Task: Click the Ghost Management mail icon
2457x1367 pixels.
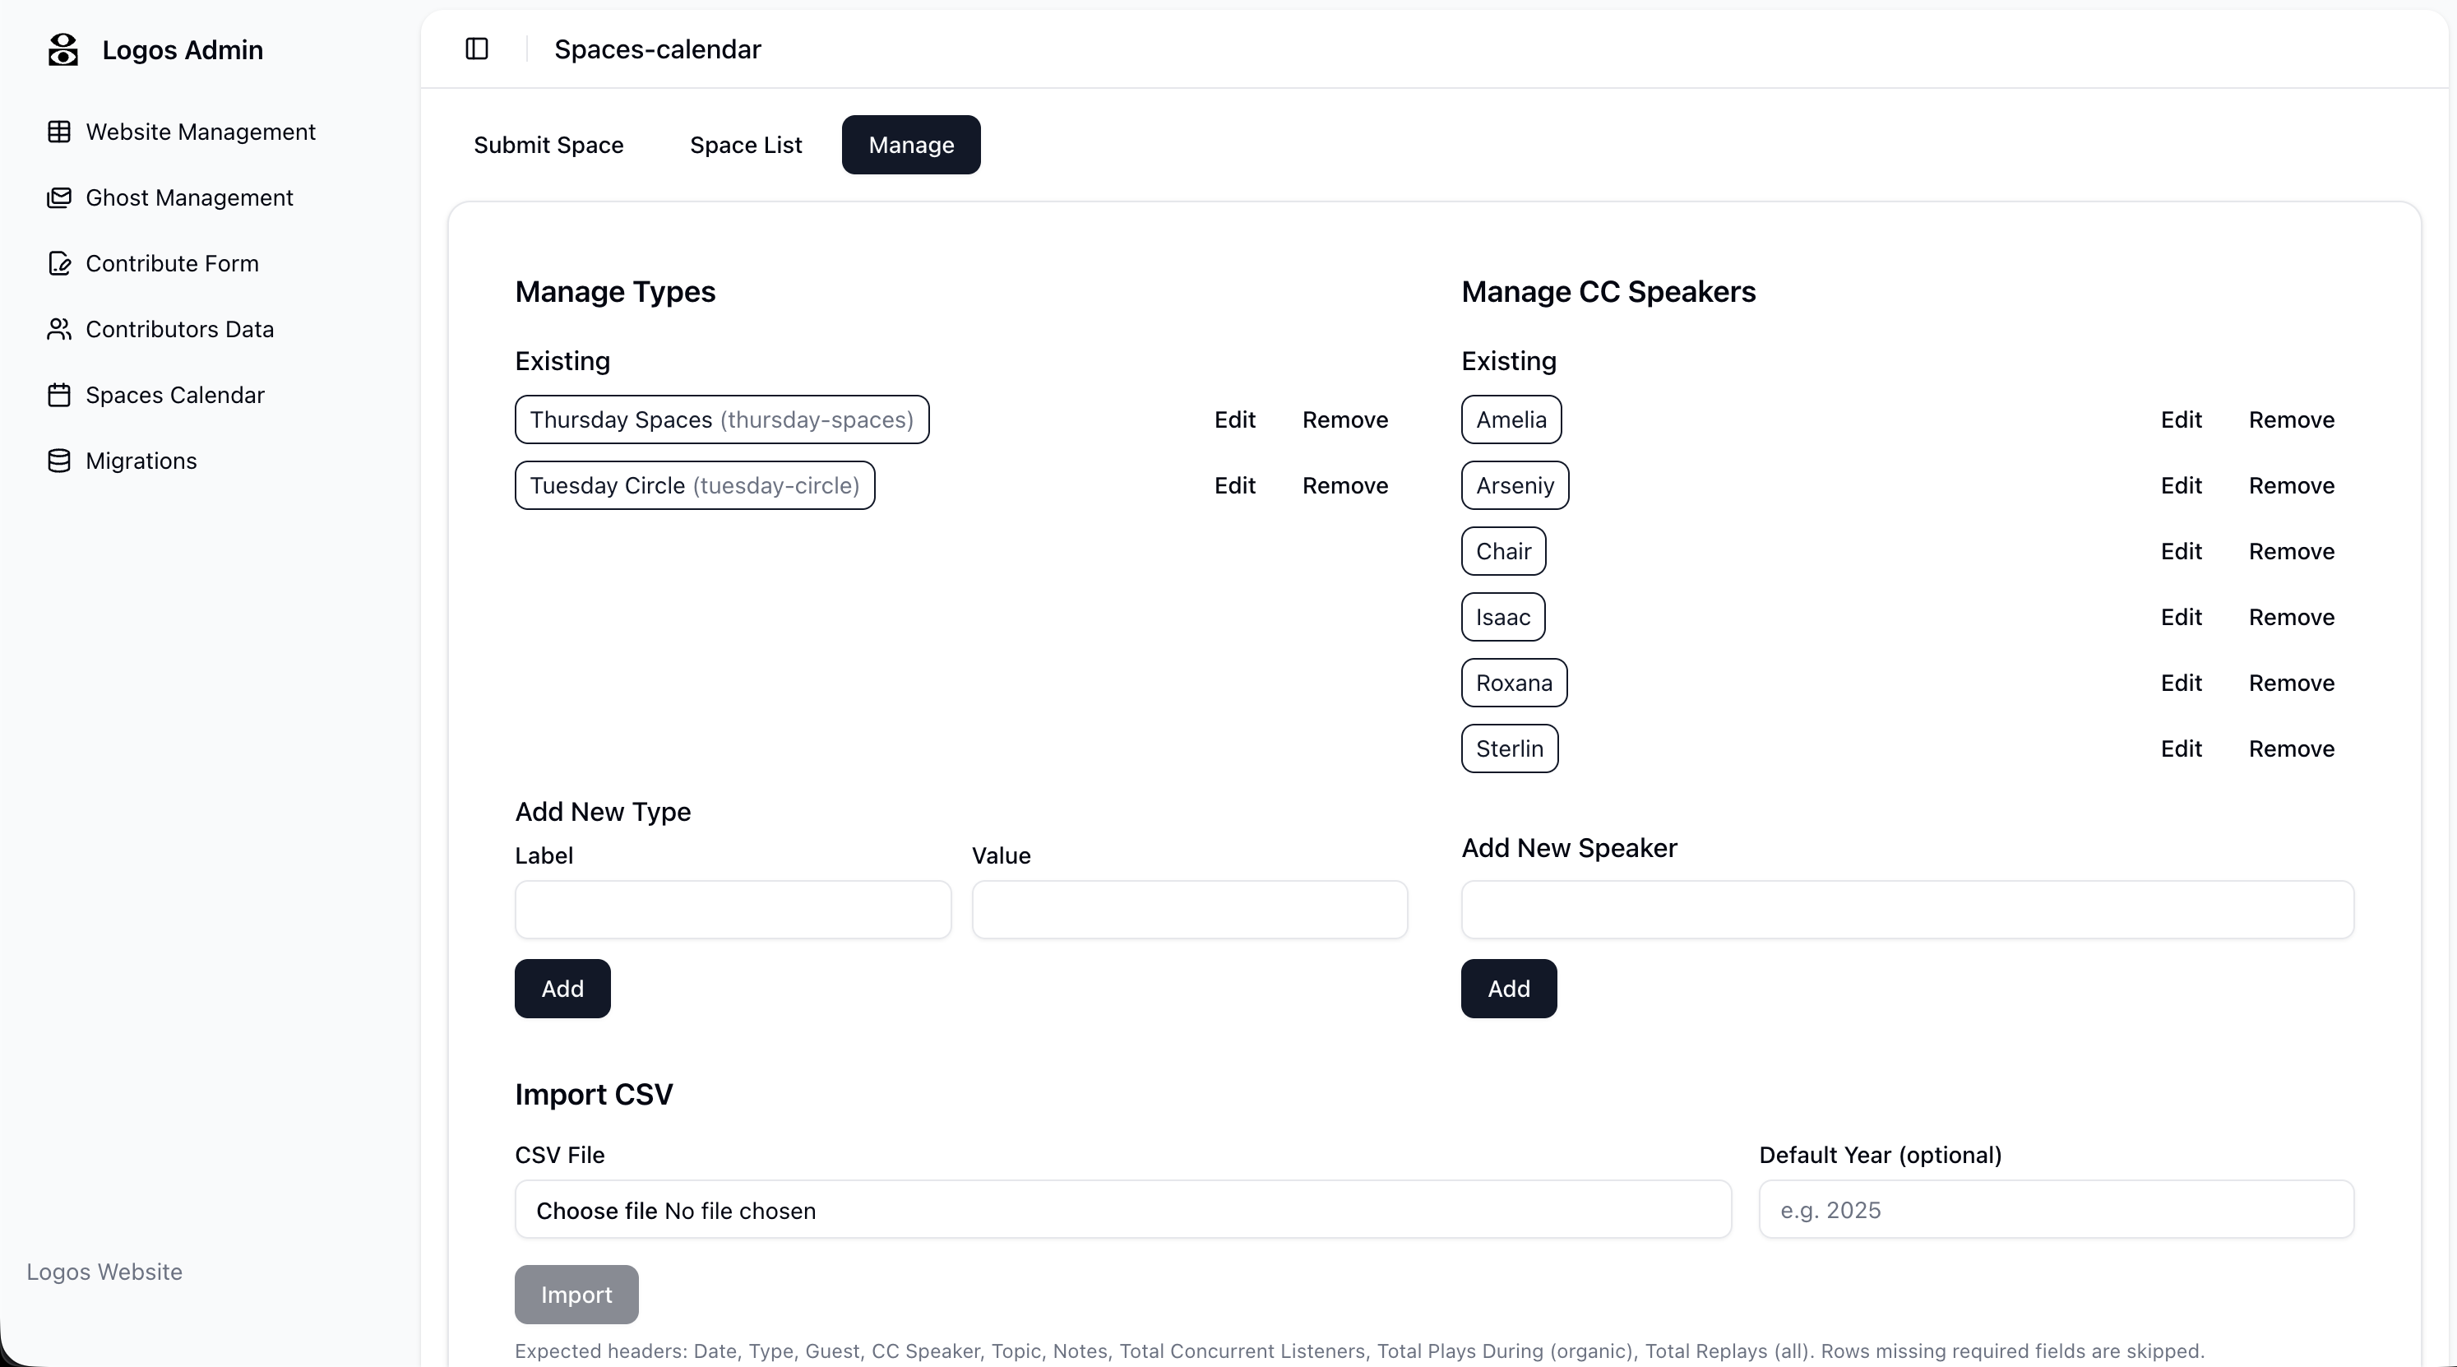Action: pos(59,197)
